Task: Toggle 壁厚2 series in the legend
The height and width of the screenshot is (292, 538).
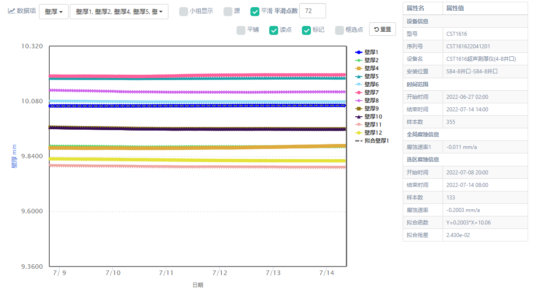Action: (367, 60)
